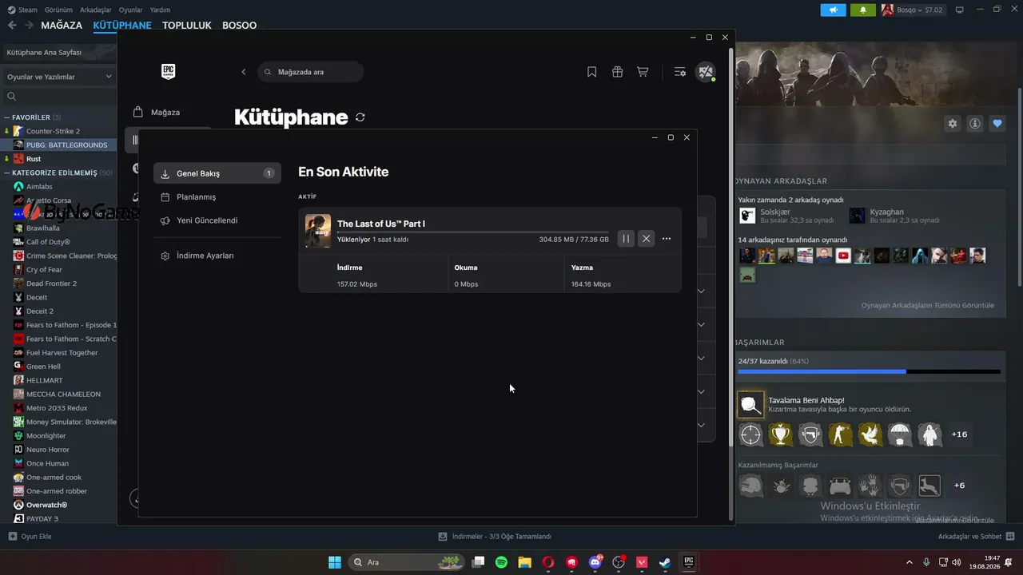Switch to Planlanmış tab
Screen dimensions: 1023x575
pos(217,196)
